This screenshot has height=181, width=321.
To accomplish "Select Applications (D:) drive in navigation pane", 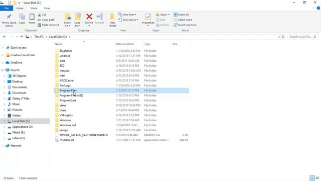I will (x=23, y=127).
